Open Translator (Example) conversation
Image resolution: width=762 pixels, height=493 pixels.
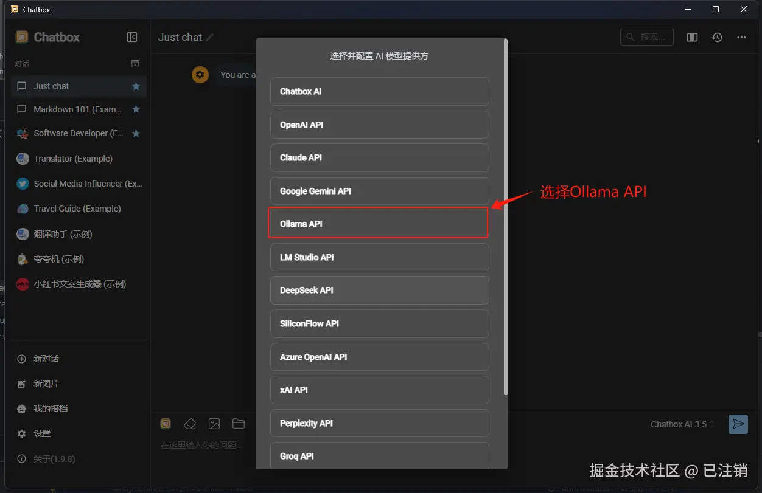[79, 159]
